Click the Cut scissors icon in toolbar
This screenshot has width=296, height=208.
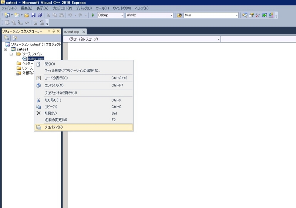point(48,15)
